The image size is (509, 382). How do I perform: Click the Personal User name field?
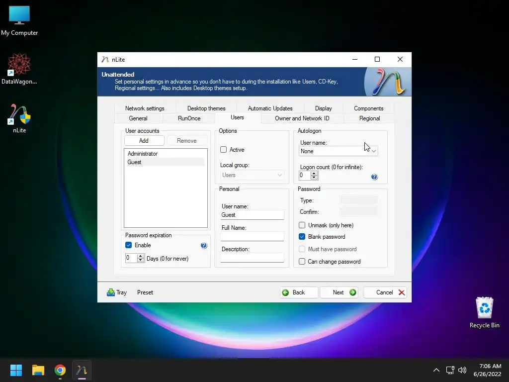252,215
